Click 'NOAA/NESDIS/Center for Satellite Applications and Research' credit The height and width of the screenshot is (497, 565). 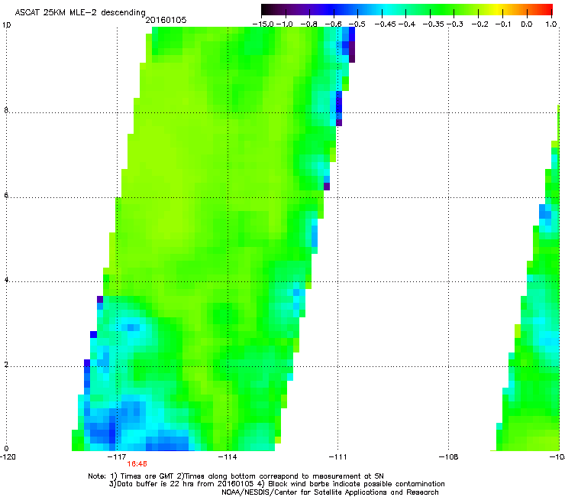[x=330, y=492]
